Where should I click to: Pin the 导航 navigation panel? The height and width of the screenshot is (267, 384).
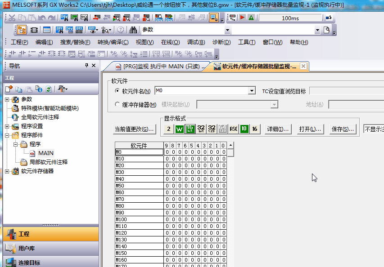[x=87, y=66]
